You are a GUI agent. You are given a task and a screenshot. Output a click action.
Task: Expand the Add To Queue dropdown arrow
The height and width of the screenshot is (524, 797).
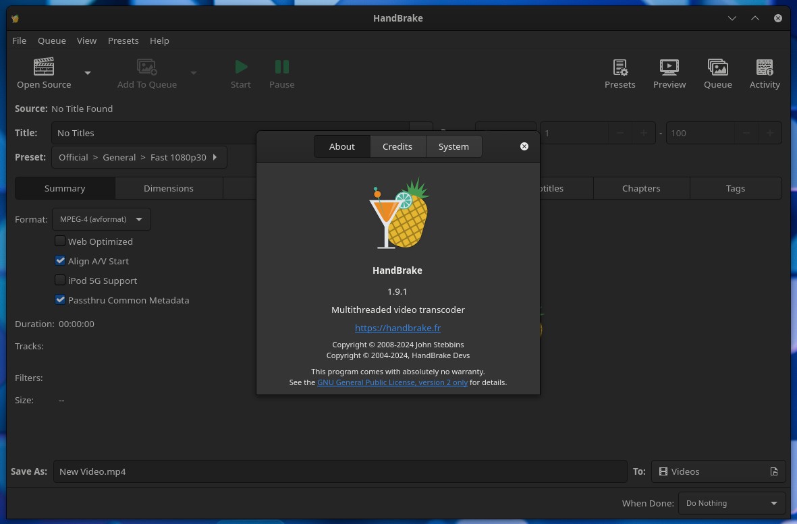coord(193,73)
